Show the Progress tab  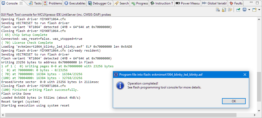pyautogui.click(x=140, y=3)
